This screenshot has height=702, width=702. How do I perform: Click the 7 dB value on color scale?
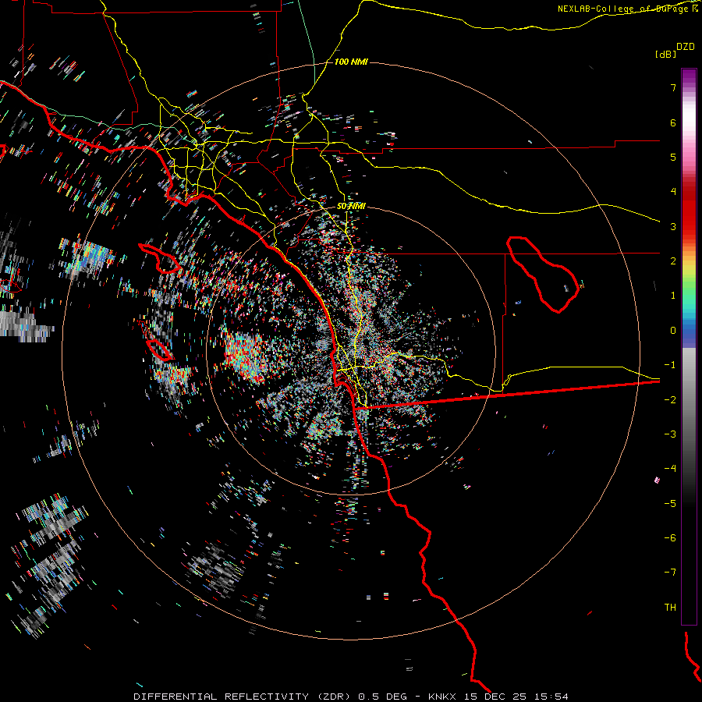click(x=673, y=87)
